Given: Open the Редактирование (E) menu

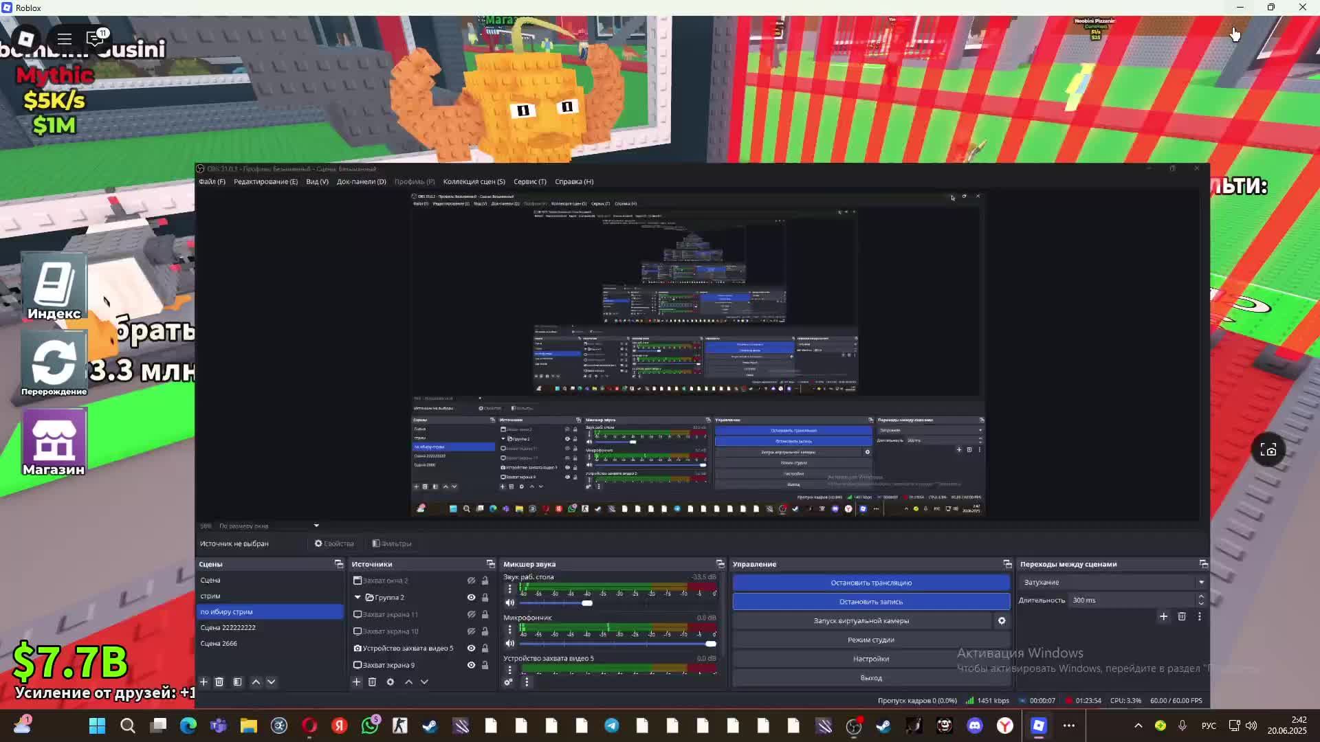Looking at the screenshot, I should pyautogui.click(x=265, y=181).
